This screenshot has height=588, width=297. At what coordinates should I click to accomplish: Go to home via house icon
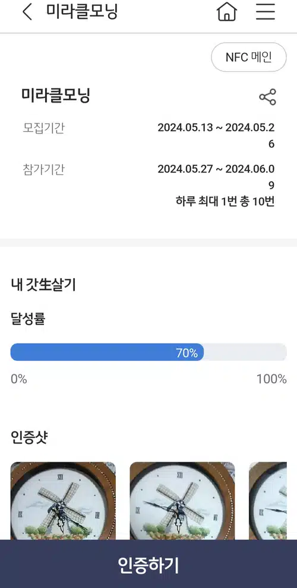point(227,12)
